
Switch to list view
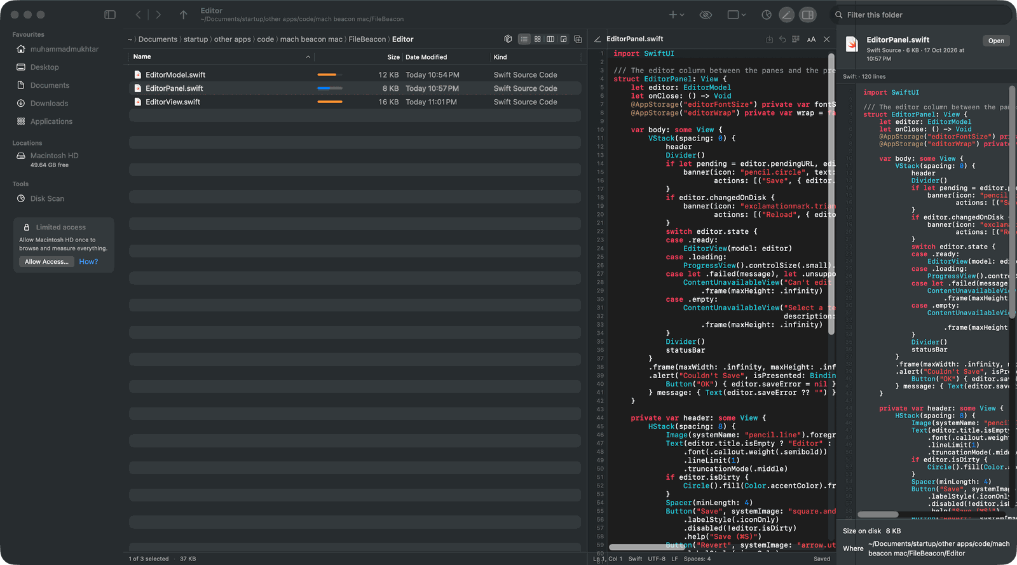point(524,39)
